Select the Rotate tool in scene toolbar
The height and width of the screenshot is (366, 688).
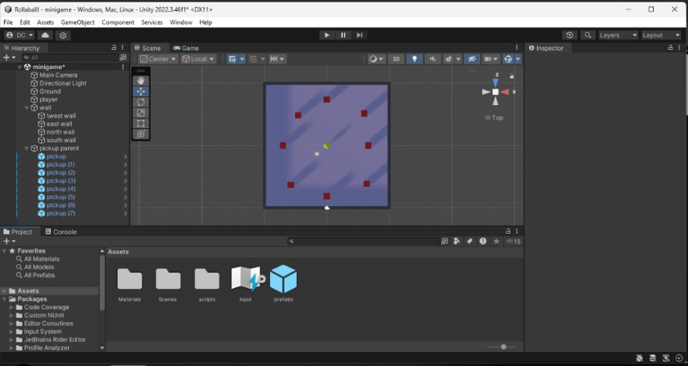pyautogui.click(x=141, y=102)
